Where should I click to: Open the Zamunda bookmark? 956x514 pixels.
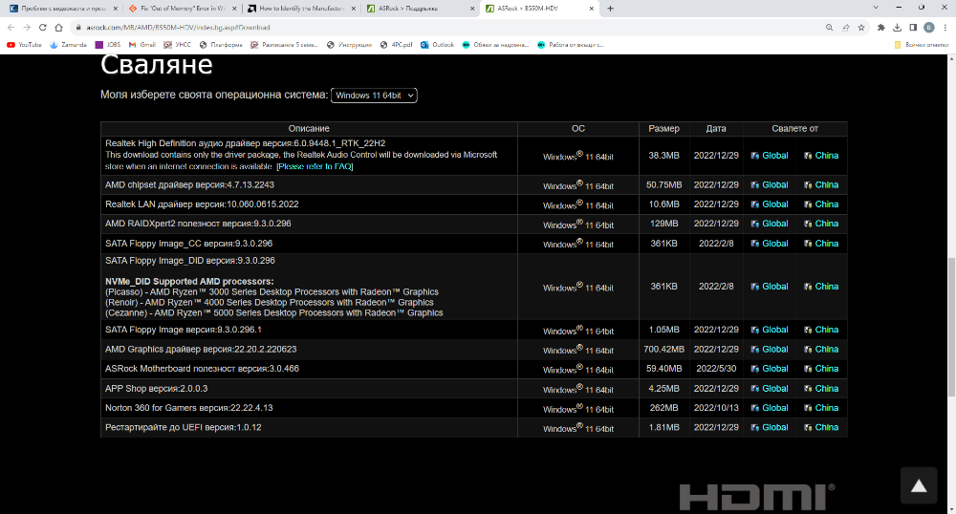(68, 45)
